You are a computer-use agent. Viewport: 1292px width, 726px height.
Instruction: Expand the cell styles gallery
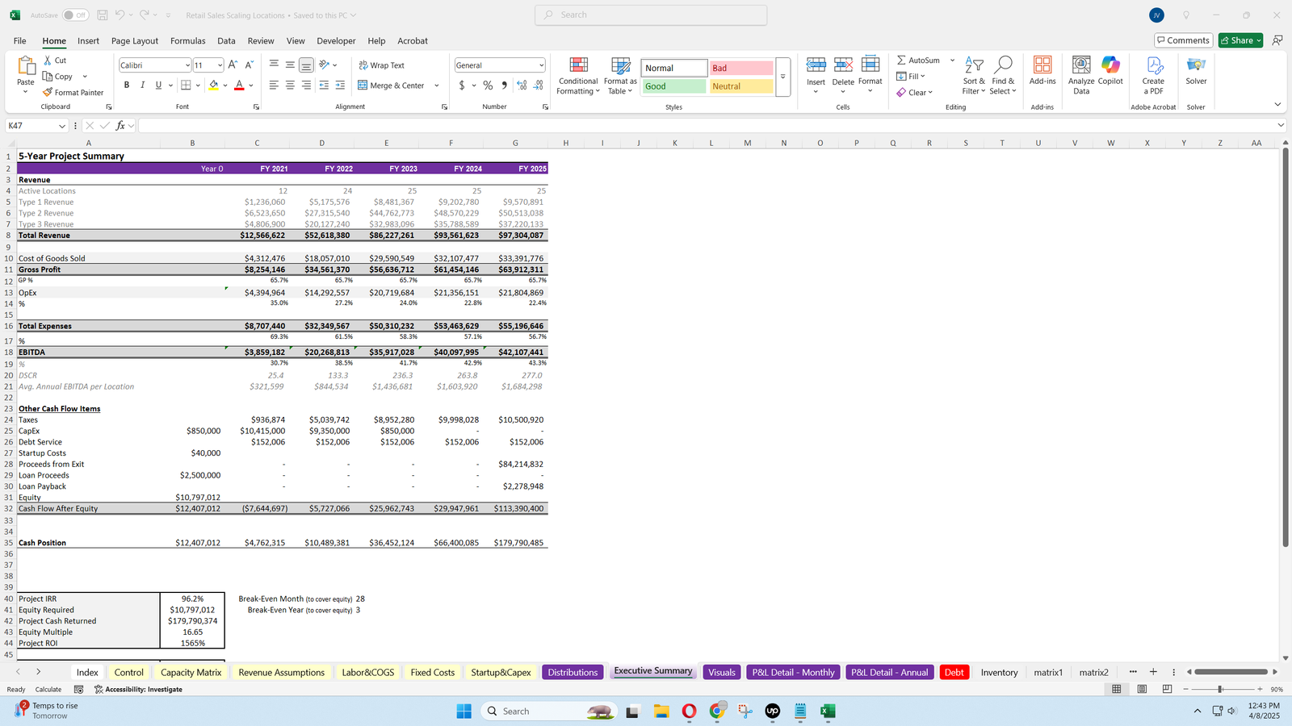click(782, 77)
